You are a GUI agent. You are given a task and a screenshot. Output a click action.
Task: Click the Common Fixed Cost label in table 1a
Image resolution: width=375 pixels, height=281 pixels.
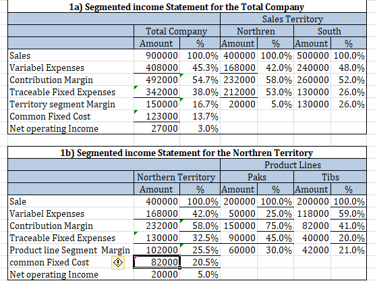click(71, 116)
